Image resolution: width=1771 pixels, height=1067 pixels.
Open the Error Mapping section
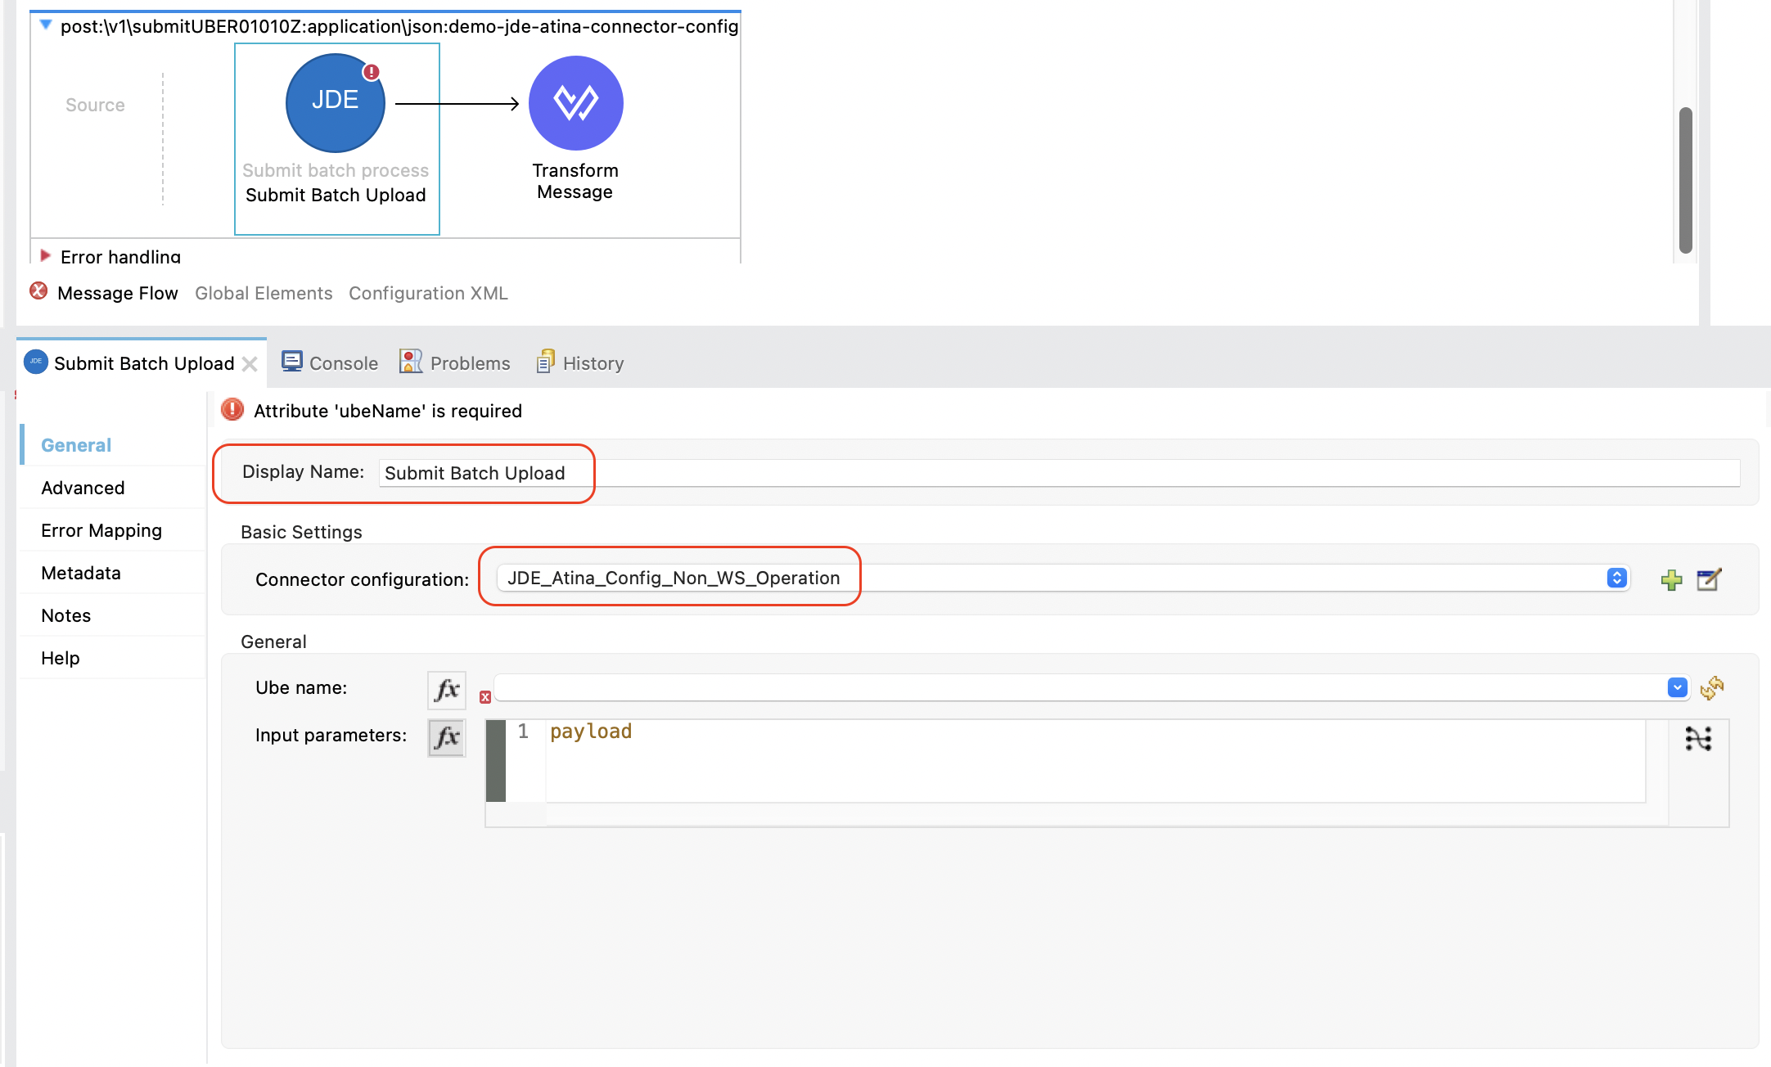101,530
